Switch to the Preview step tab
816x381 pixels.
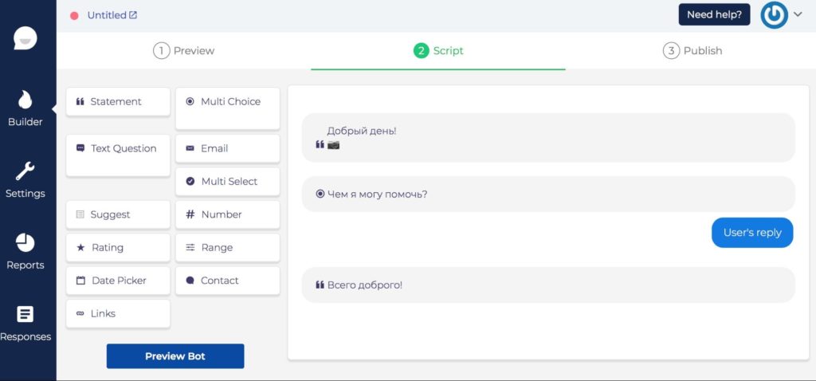pos(184,51)
